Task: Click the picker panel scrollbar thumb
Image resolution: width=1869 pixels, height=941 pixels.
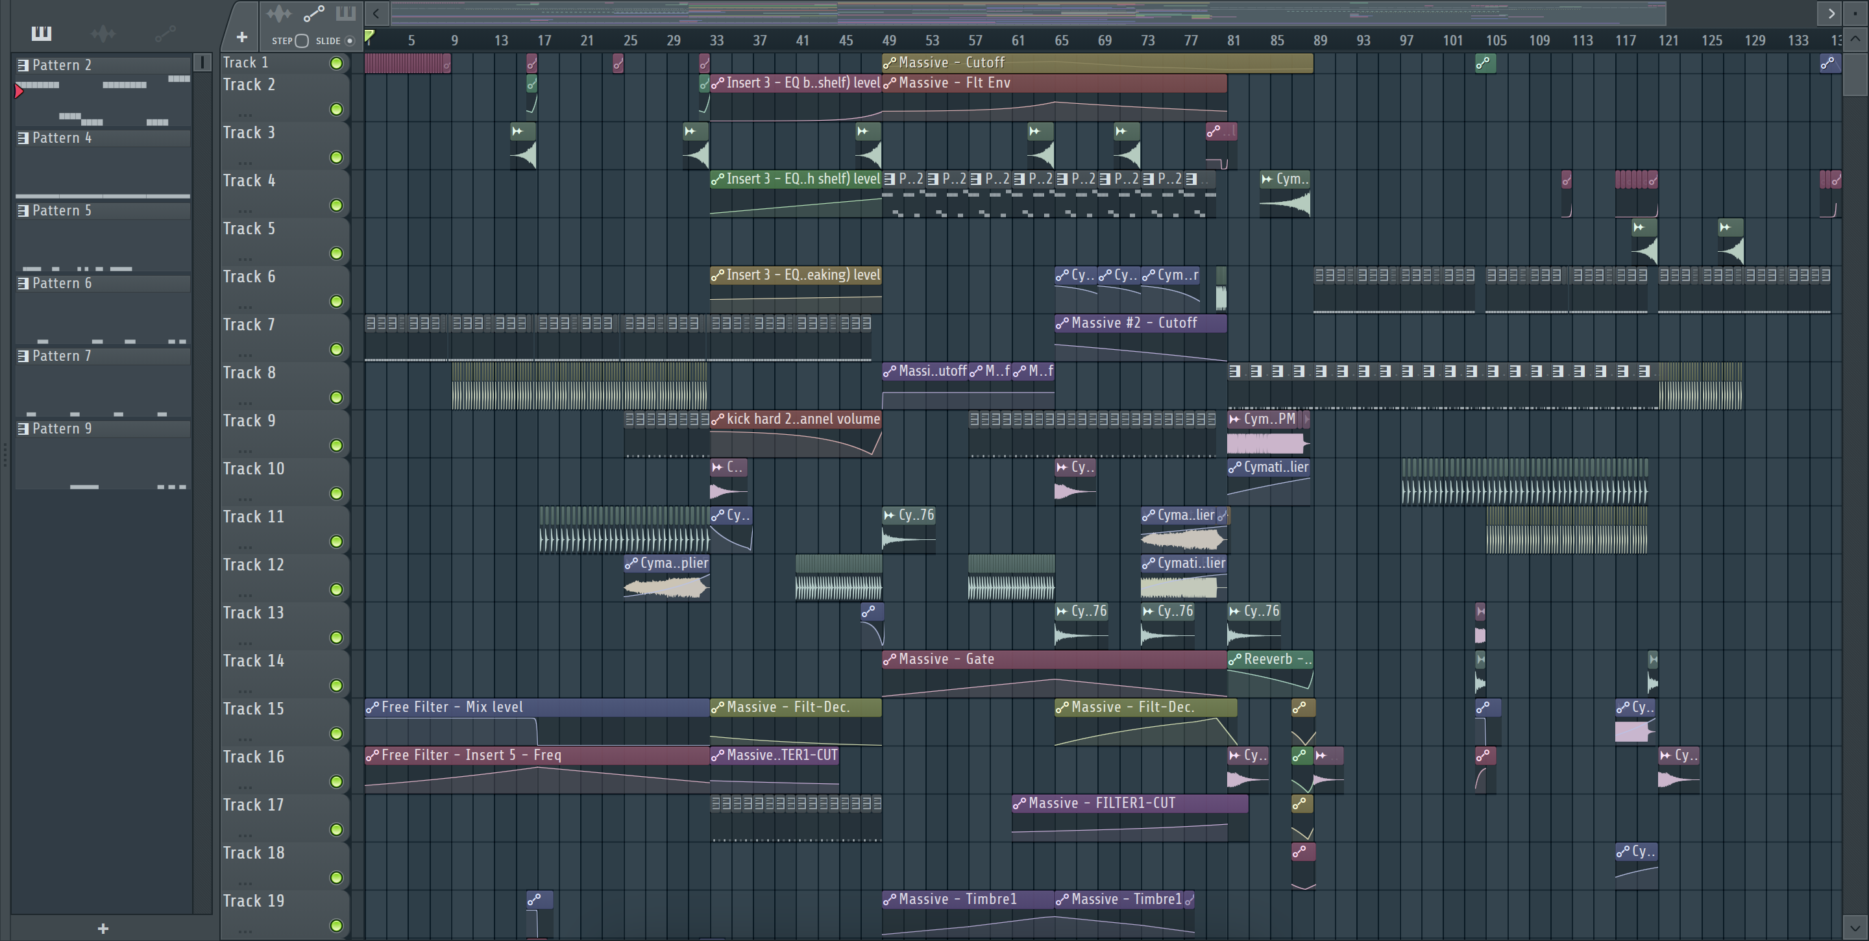Action: tap(202, 62)
